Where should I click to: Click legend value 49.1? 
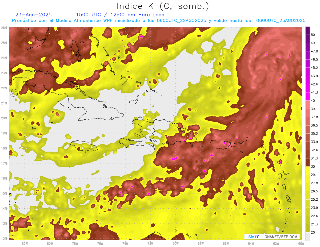[x=314, y=43]
